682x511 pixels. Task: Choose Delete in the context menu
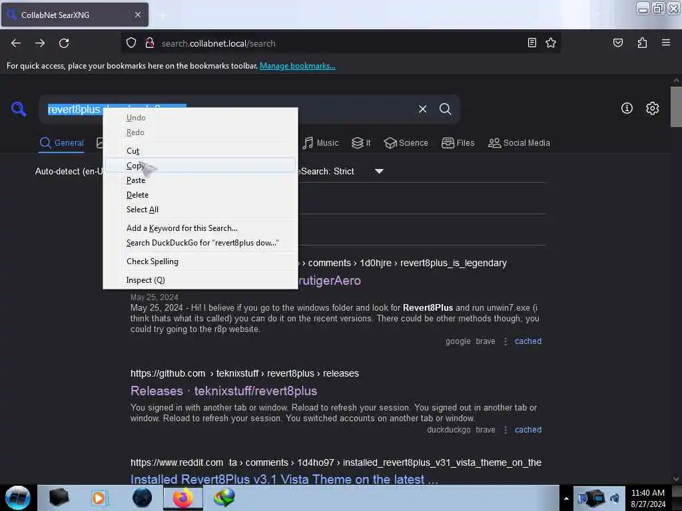pyautogui.click(x=200, y=195)
